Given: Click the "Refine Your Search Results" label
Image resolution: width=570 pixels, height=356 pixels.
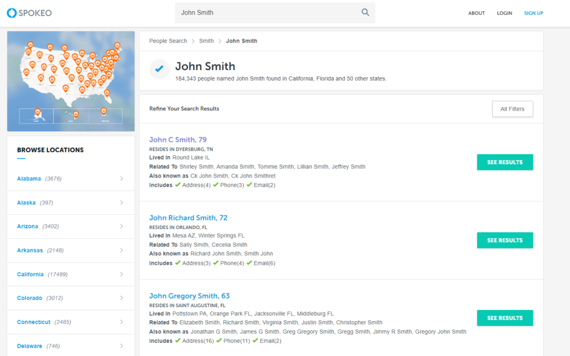Looking at the screenshot, I should [184, 108].
